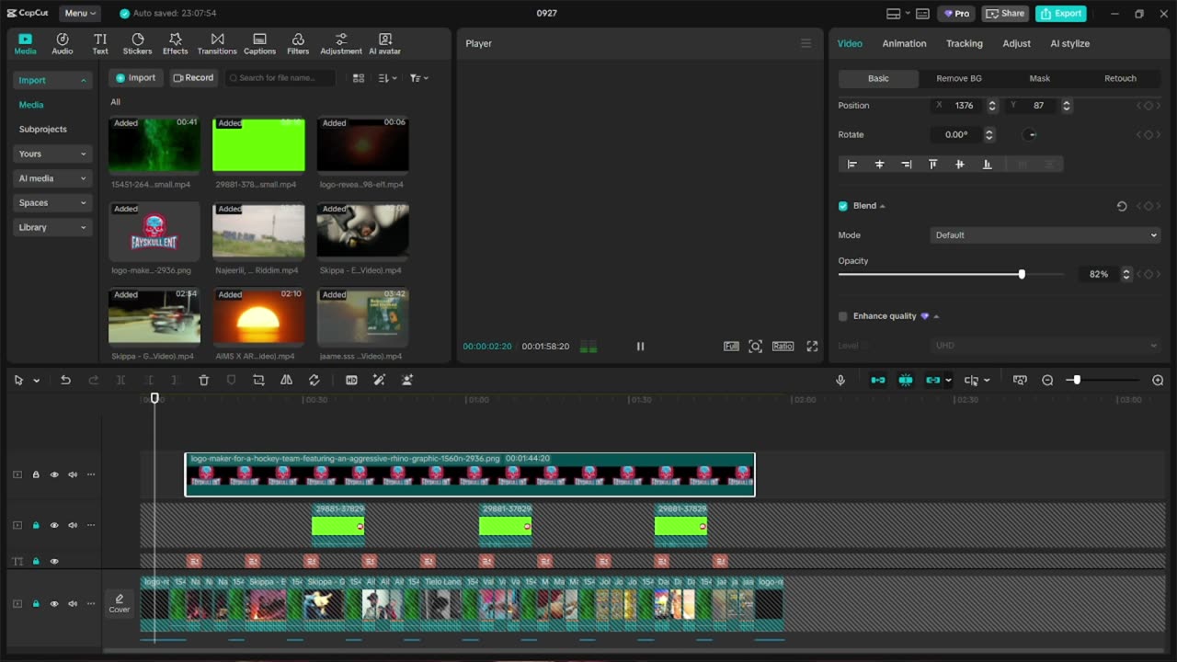This screenshot has height=662, width=1177.
Task: Click the Export button
Action: tap(1060, 14)
